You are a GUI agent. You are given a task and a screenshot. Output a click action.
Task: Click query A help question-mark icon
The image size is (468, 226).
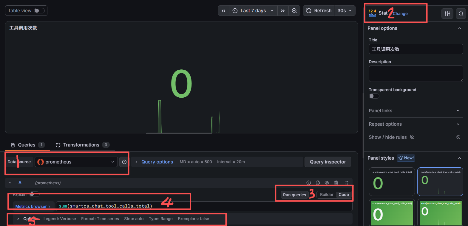309,183
